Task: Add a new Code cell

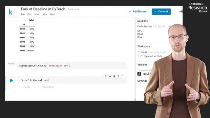Action: 26,87
